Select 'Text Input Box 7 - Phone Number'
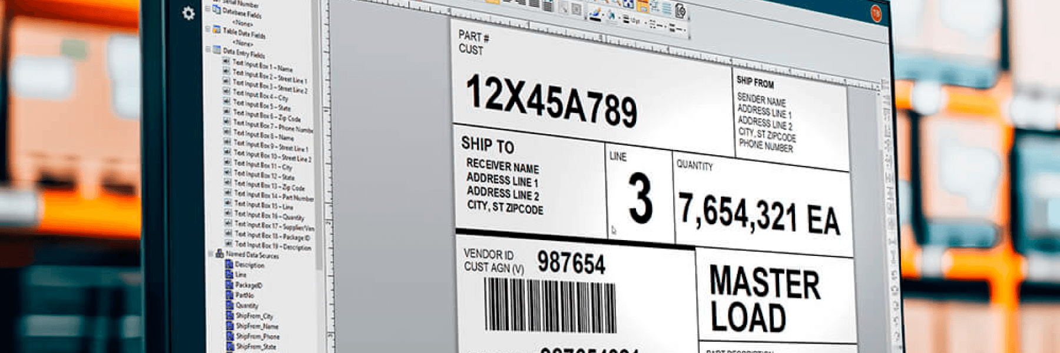This screenshot has height=353, width=1060. (x=273, y=126)
